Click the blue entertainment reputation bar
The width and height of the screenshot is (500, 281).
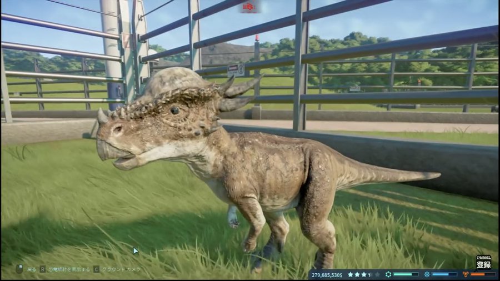[444, 274]
